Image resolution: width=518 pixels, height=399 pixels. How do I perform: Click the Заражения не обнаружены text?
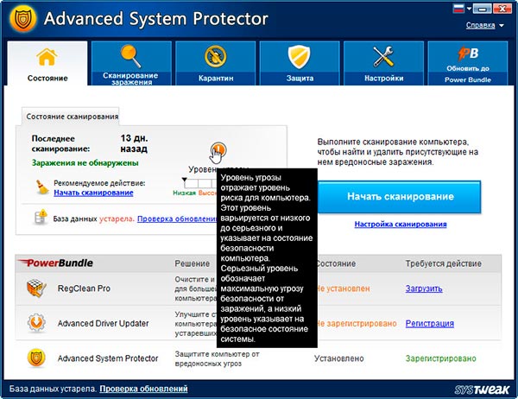85,162
